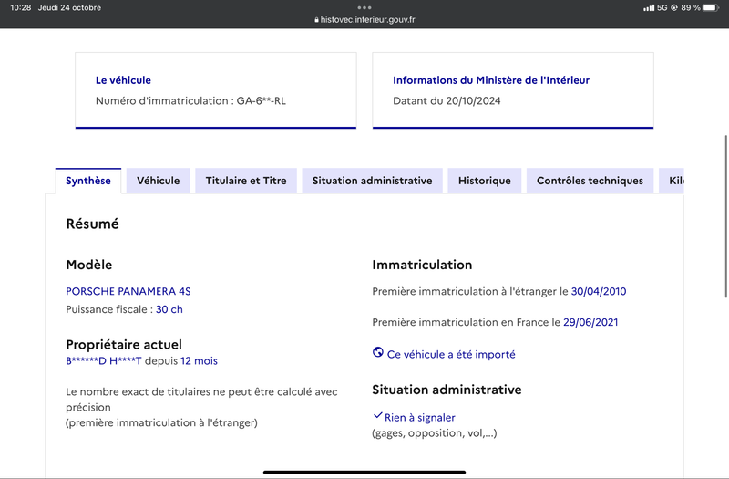Select the Situation administrative tab
The height and width of the screenshot is (479, 729).
point(372,181)
